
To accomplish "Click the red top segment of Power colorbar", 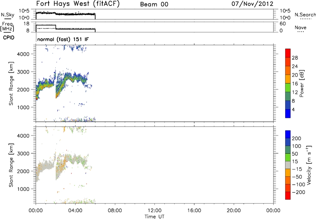I will coord(288,53).
